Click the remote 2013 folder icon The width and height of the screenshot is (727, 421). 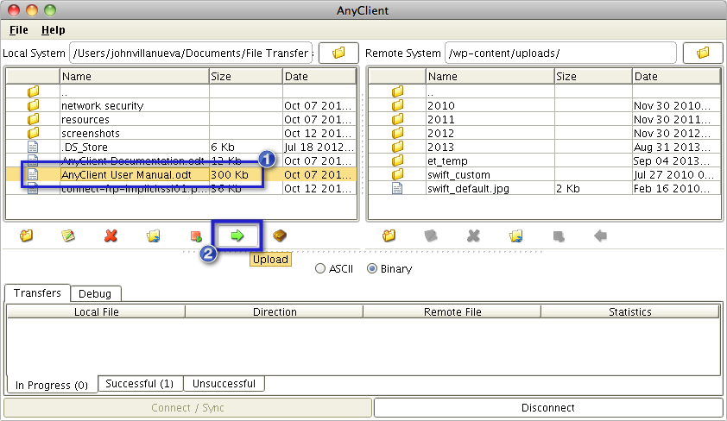click(x=397, y=147)
